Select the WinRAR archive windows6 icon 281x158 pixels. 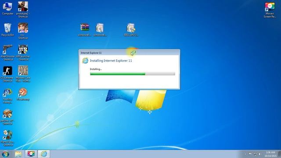point(85,30)
